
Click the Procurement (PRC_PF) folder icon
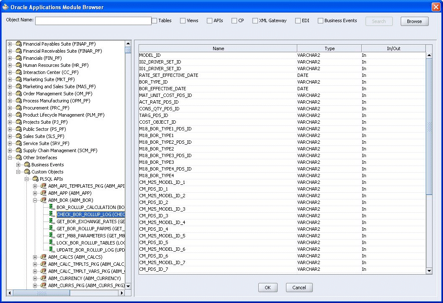[x=19, y=108]
